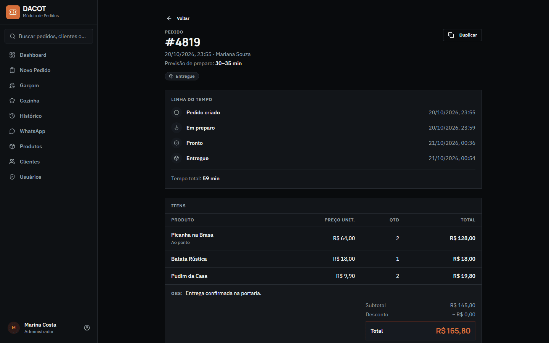Viewport: 549px width, 343px height.
Task: Click the M user avatar
Action: [14, 328]
